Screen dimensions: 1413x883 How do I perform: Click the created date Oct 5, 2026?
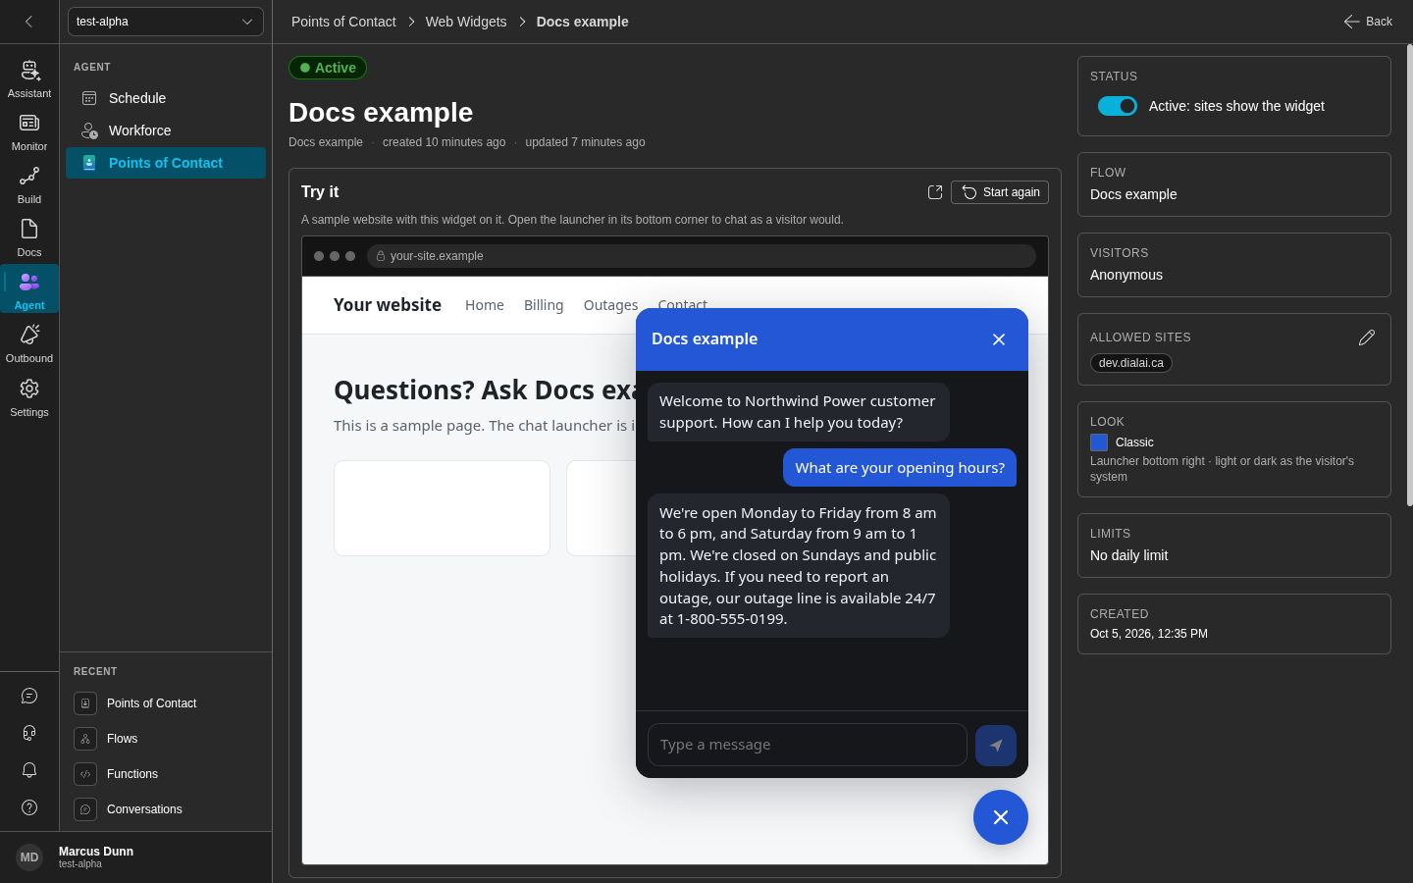pyautogui.click(x=1149, y=634)
